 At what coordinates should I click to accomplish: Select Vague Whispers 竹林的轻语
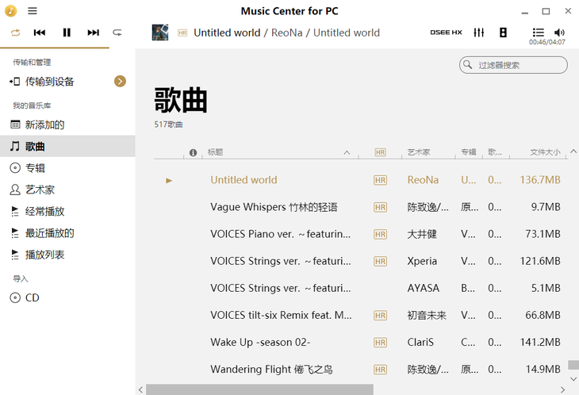coord(274,207)
